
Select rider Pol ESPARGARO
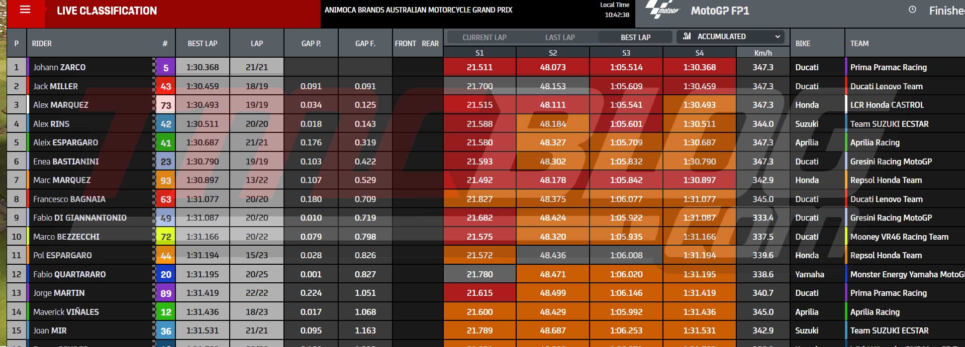point(62,255)
